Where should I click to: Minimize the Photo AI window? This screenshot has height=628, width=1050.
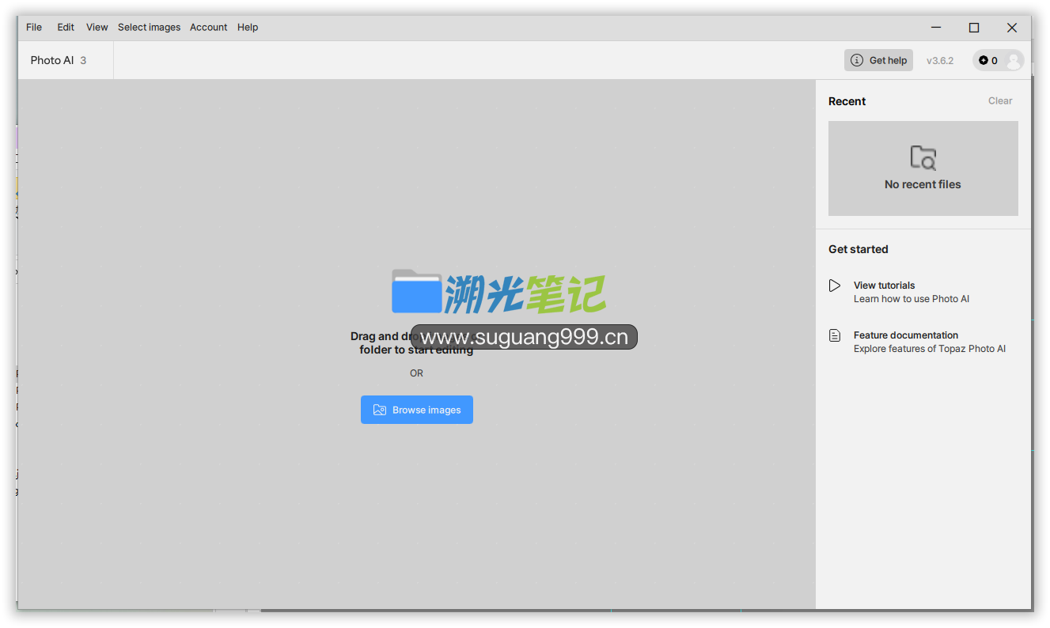click(936, 27)
